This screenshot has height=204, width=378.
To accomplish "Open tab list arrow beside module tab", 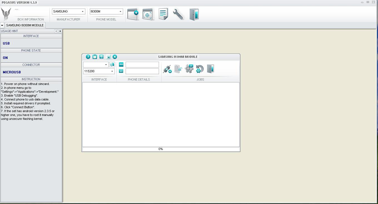I will [2, 25].
